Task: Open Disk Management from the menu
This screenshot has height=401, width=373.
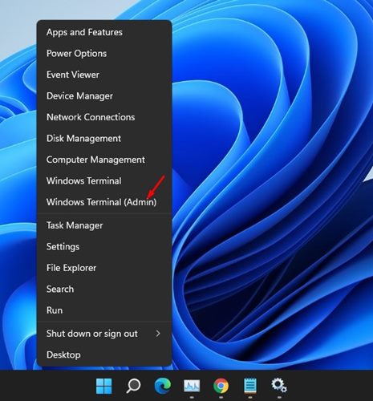Action: tap(104, 138)
